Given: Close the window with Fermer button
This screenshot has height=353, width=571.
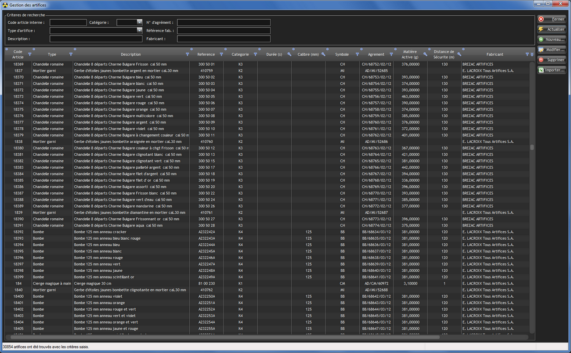Looking at the screenshot, I should (x=552, y=19).
